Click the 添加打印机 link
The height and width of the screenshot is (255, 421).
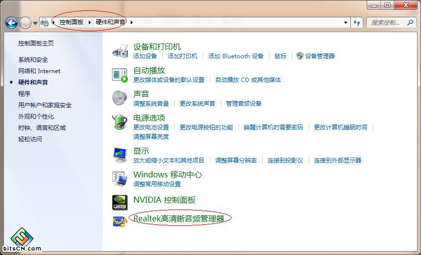(183, 56)
